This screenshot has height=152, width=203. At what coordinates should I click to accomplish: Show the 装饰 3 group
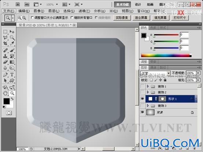(x=143, y=105)
